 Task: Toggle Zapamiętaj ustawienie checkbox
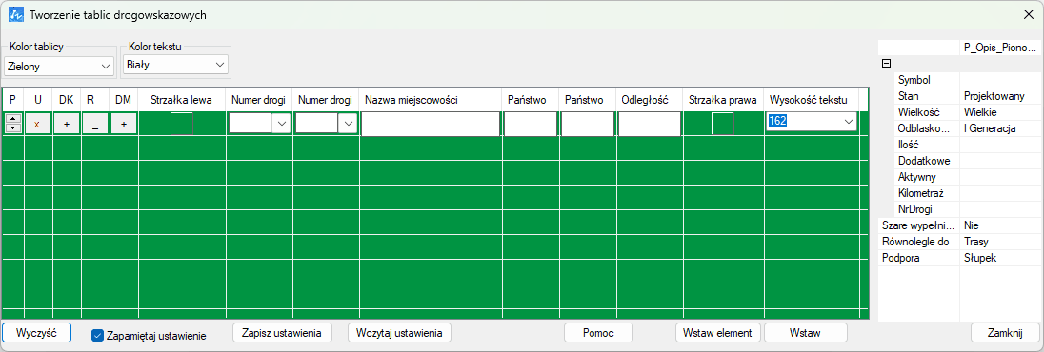(97, 336)
